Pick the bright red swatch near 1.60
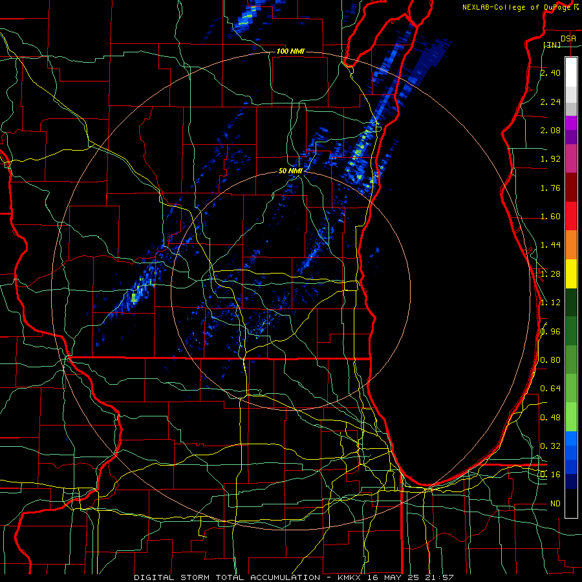The width and height of the screenshot is (582, 582). click(571, 216)
